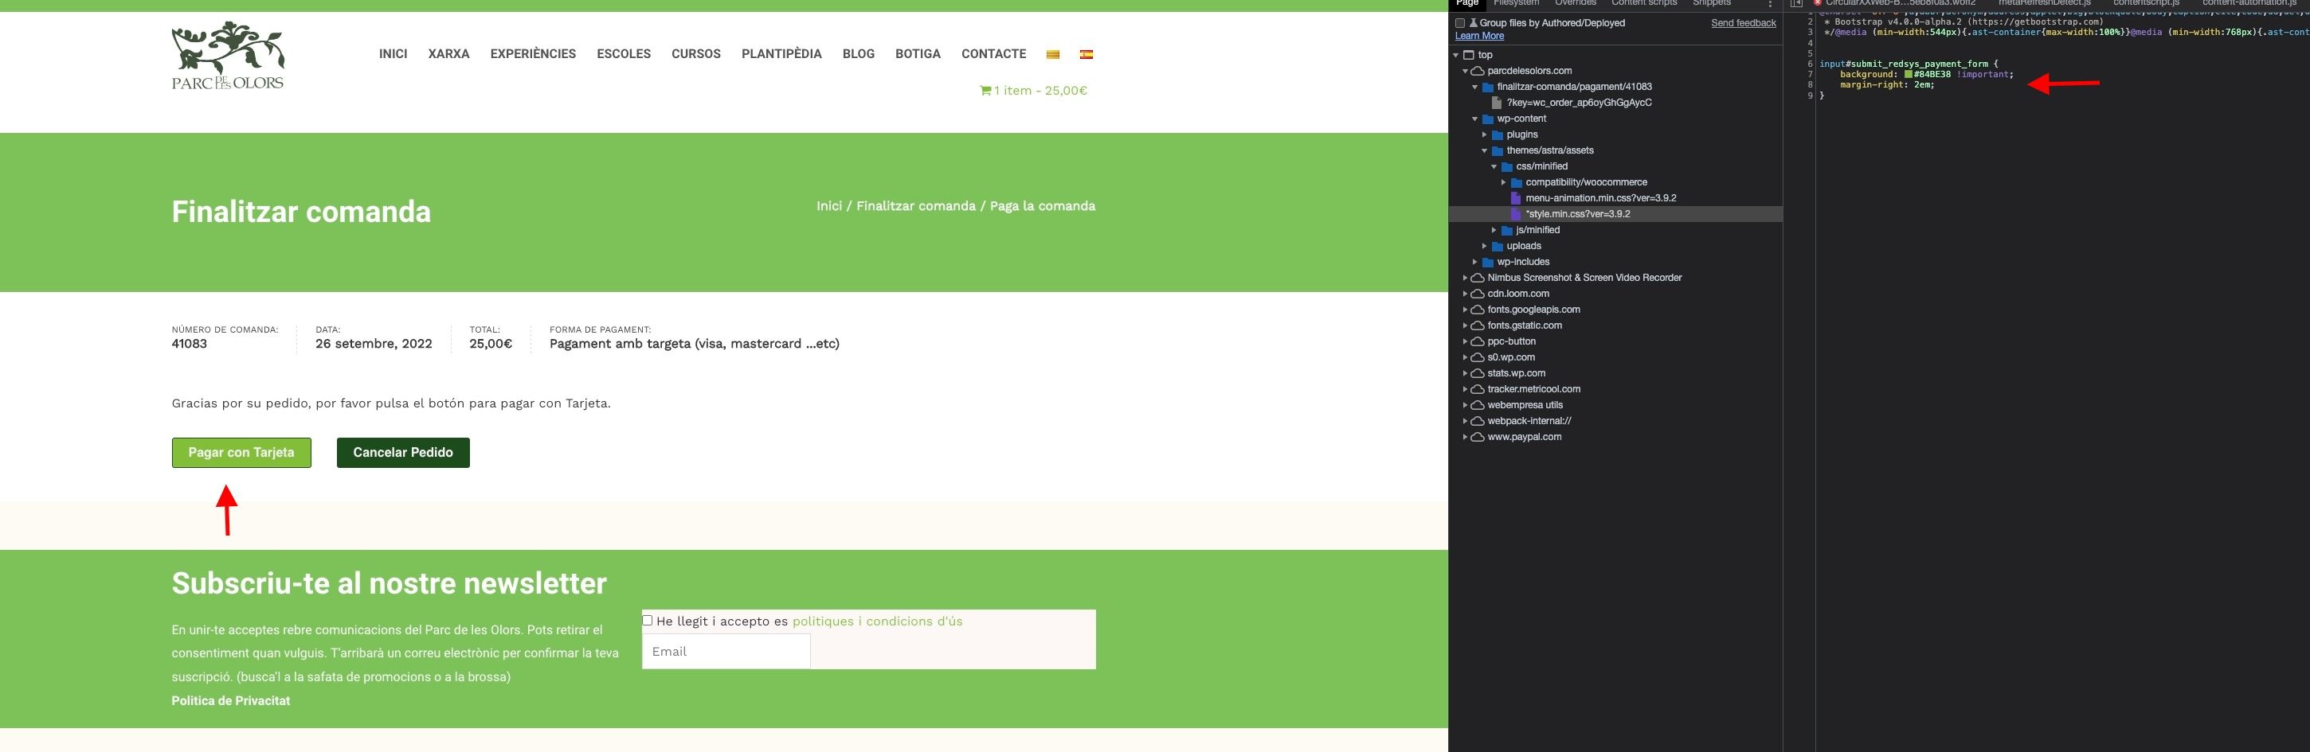Expand the wp-includes folder arrow
Viewport: 2310px width, 752px height.
(1475, 262)
